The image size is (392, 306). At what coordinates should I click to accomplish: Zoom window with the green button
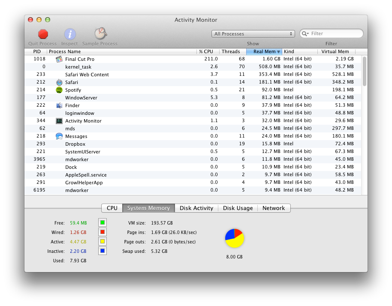[48, 20]
